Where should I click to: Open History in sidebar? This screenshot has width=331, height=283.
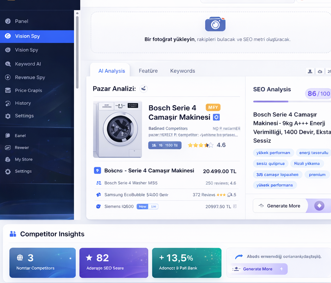tap(37, 103)
